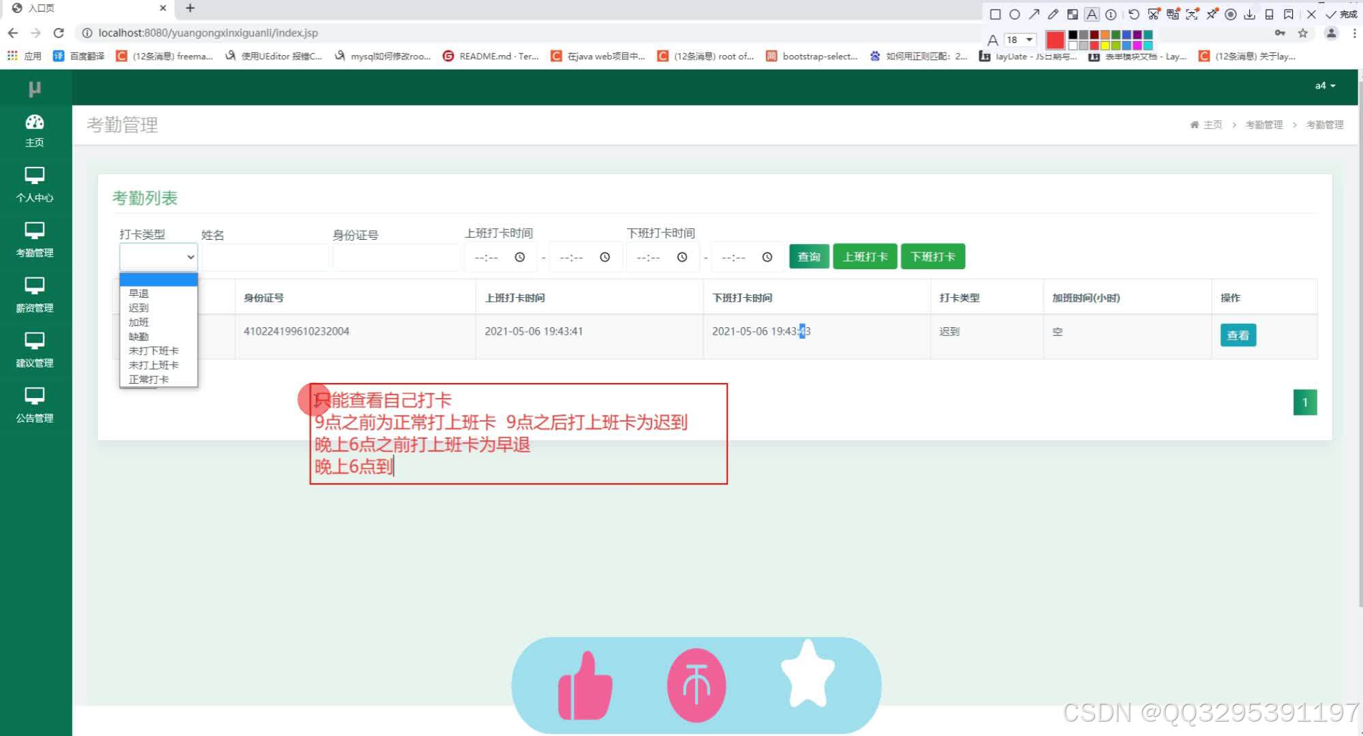Image resolution: width=1363 pixels, height=736 pixels.
Task: Click the 下班打卡 button
Action: [932, 256]
